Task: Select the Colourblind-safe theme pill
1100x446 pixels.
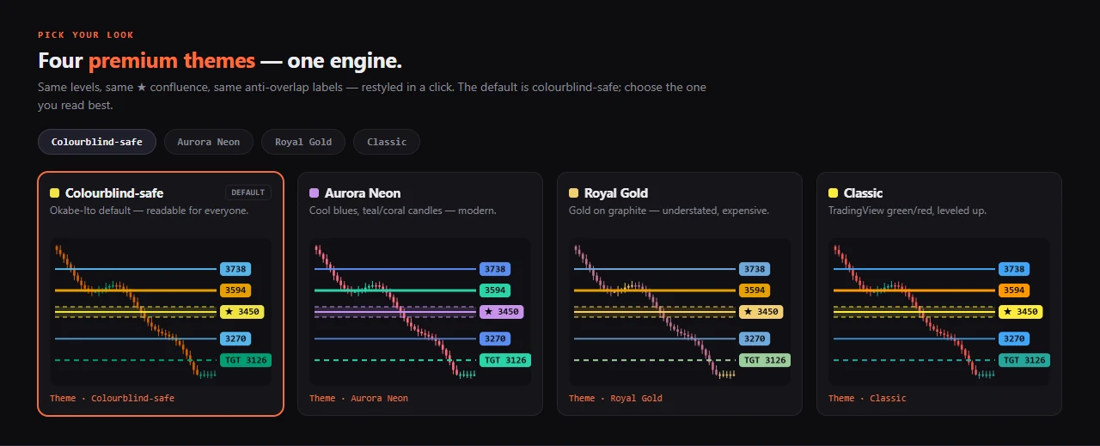Action: (x=97, y=142)
